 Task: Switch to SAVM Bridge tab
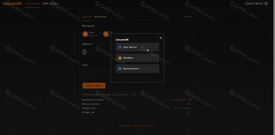[x=50, y=4]
